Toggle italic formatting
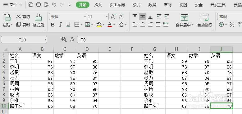This screenshot has height=114, width=242. [61, 25]
